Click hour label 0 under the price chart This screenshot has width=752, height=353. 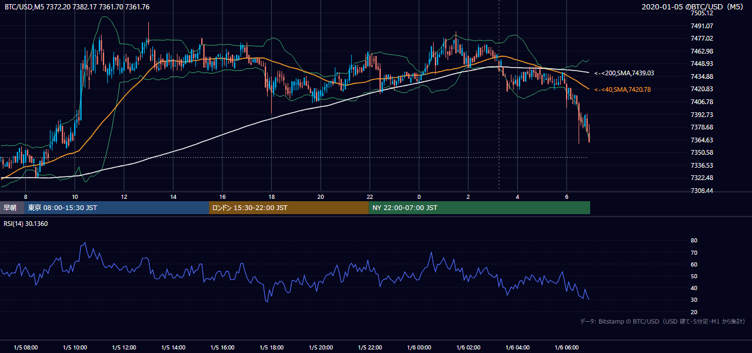419,196
